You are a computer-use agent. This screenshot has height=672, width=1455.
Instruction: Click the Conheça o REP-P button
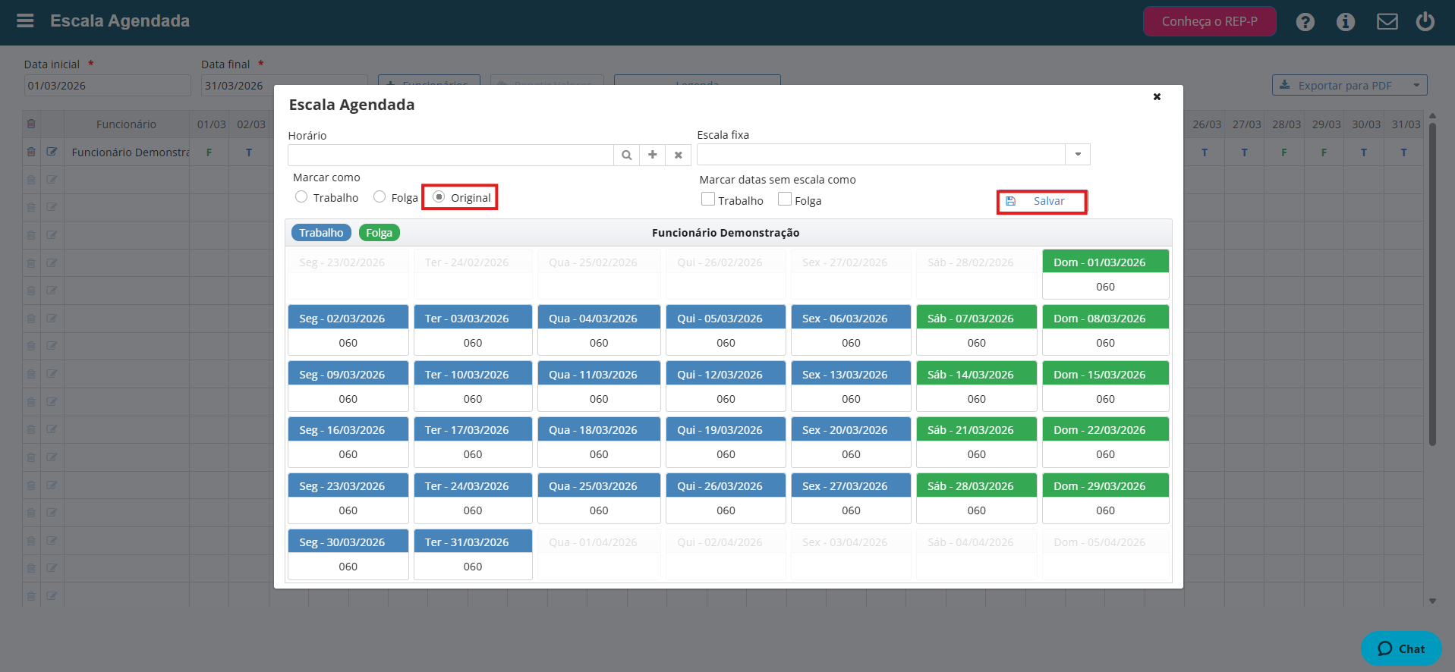pos(1210,21)
